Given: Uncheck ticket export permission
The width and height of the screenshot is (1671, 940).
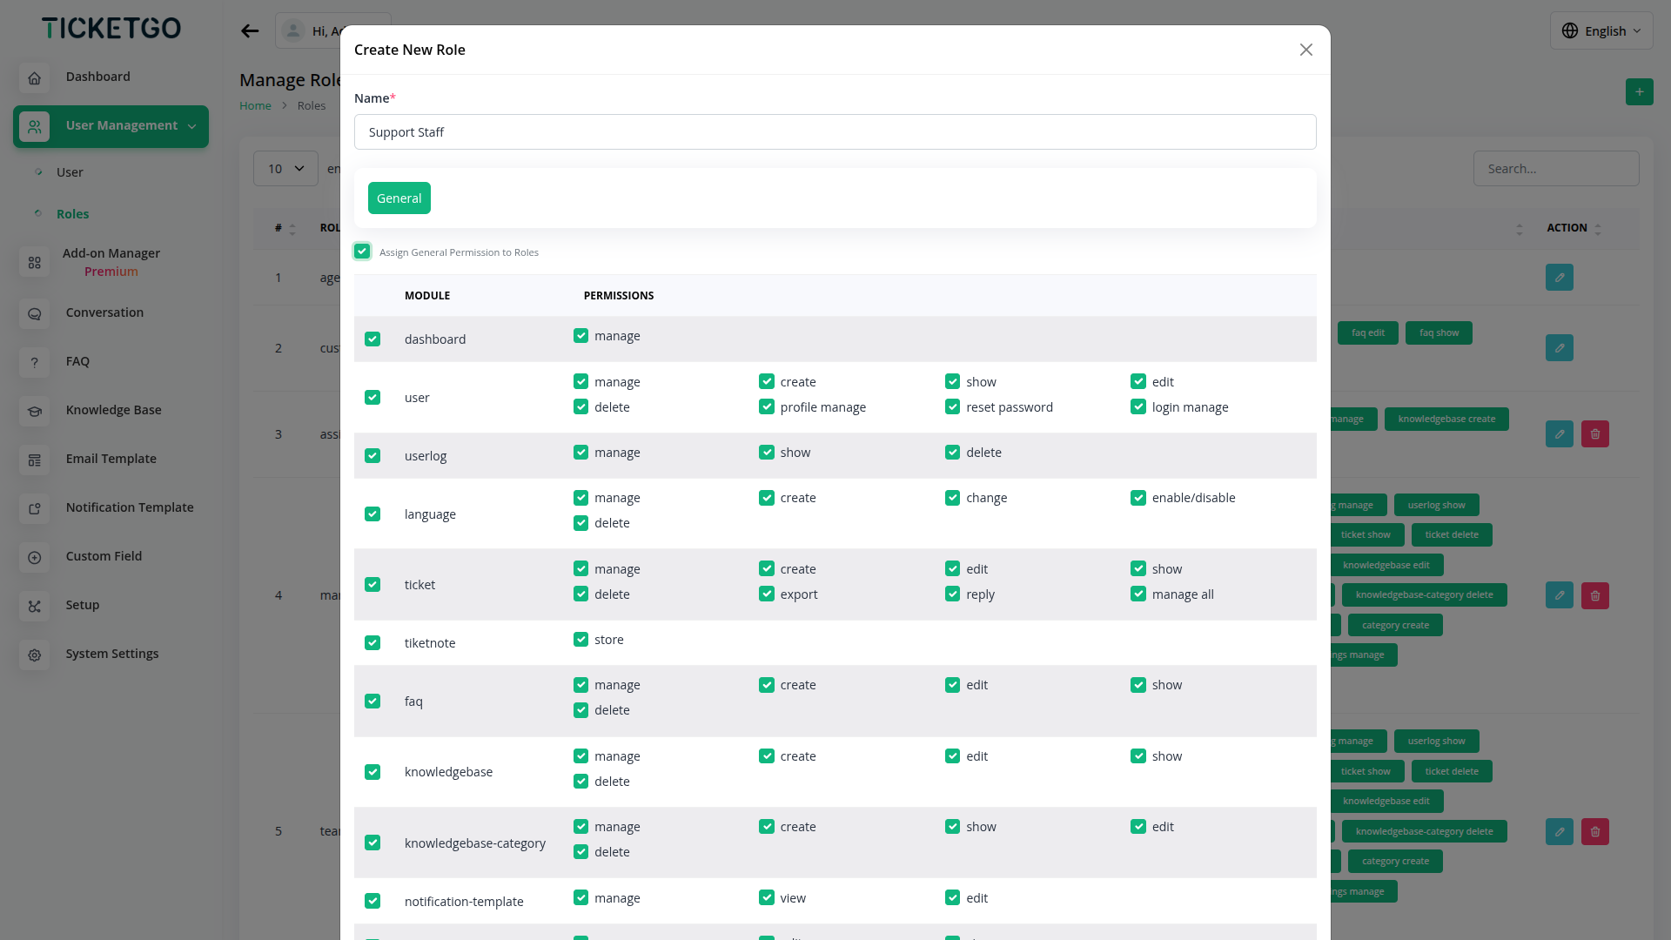Looking at the screenshot, I should (767, 594).
